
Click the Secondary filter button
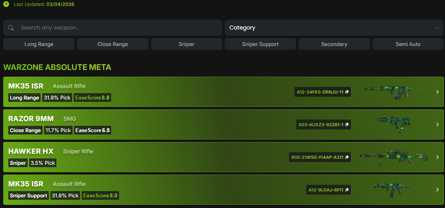tap(334, 44)
